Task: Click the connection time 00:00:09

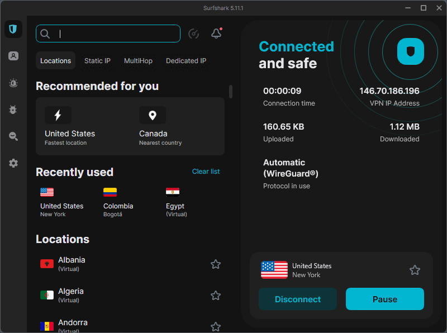Action: [x=282, y=91]
